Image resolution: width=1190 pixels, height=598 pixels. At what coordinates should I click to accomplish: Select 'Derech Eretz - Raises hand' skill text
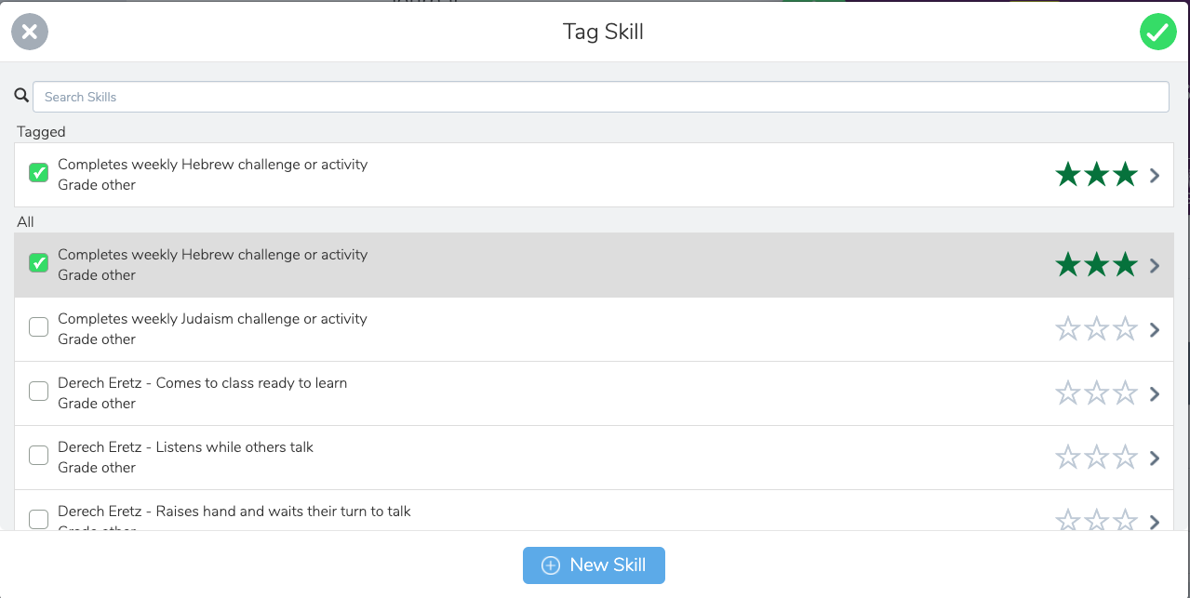coord(234,512)
